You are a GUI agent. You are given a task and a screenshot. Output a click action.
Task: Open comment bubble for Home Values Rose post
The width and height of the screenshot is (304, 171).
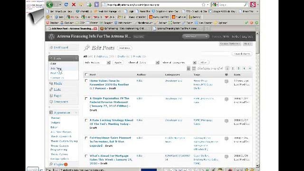click(227, 81)
